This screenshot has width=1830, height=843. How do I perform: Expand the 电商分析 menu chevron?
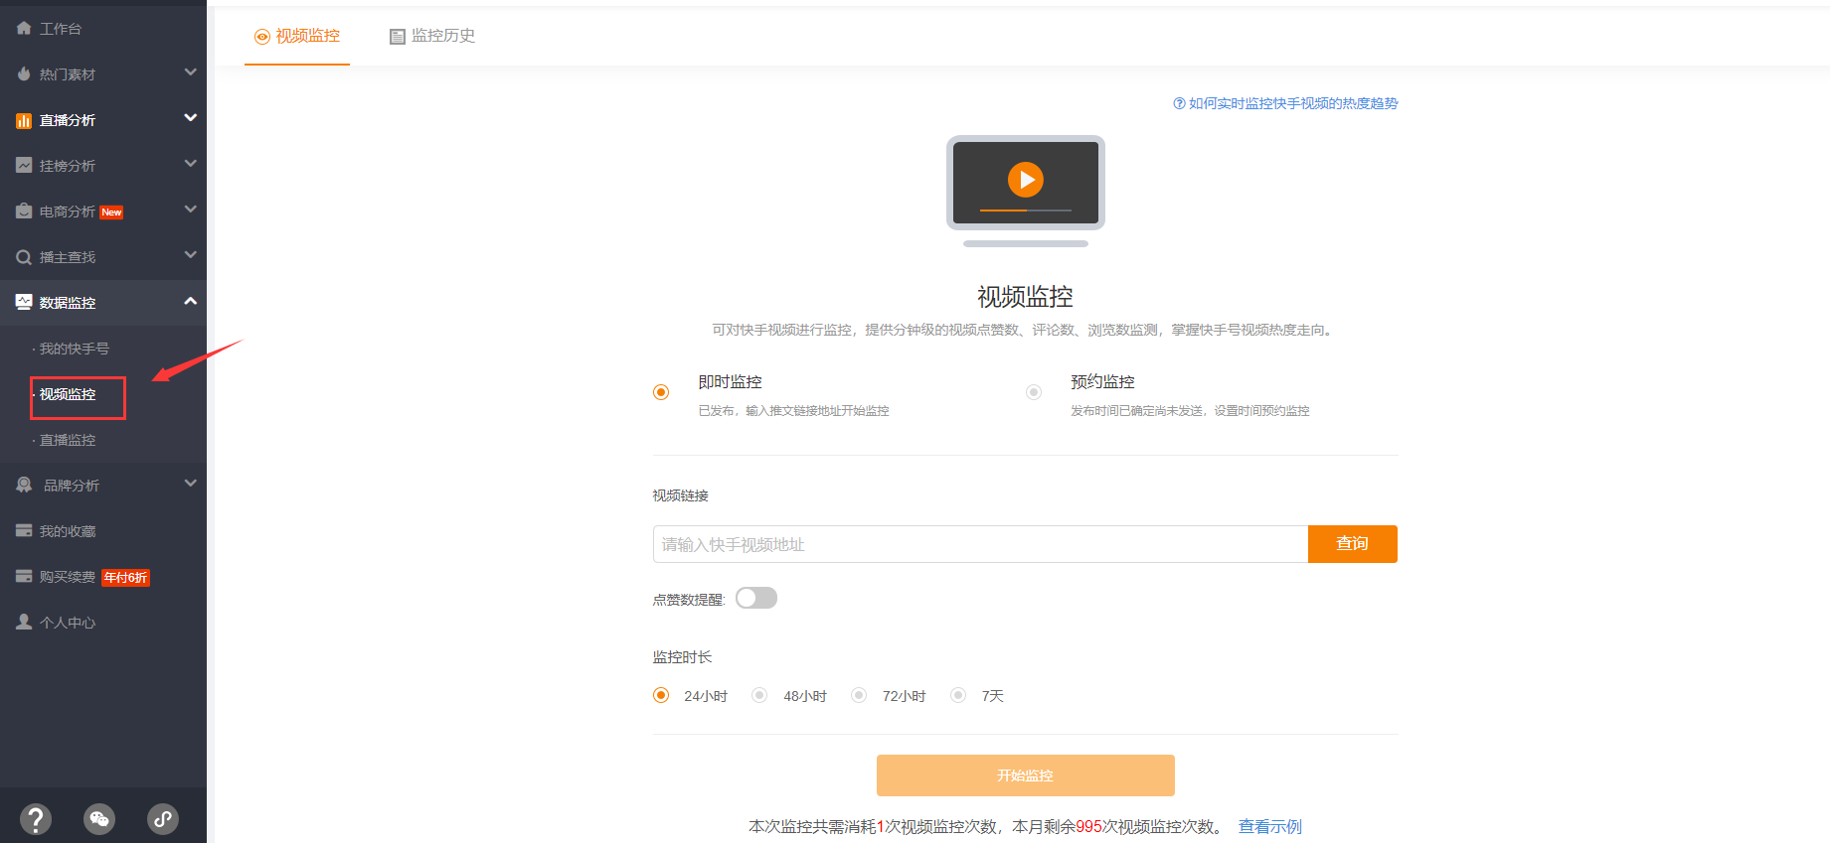pos(191,210)
